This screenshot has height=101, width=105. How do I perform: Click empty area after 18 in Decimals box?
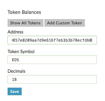click(x=57, y=79)
